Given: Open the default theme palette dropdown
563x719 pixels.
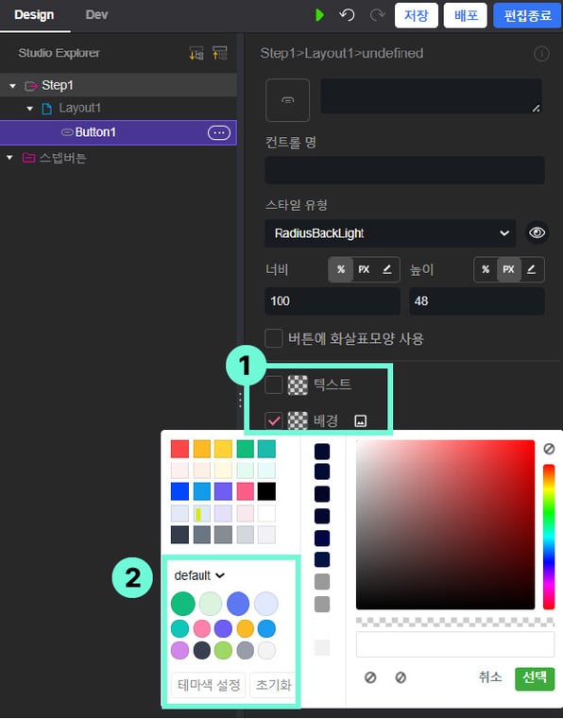Looking at the screenshot, I should 199,575.
